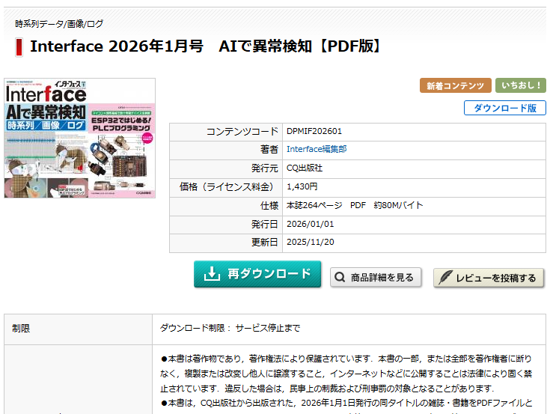Click the 発行日 value 2026/01/01
550x414 pixels.
point(310,224)
